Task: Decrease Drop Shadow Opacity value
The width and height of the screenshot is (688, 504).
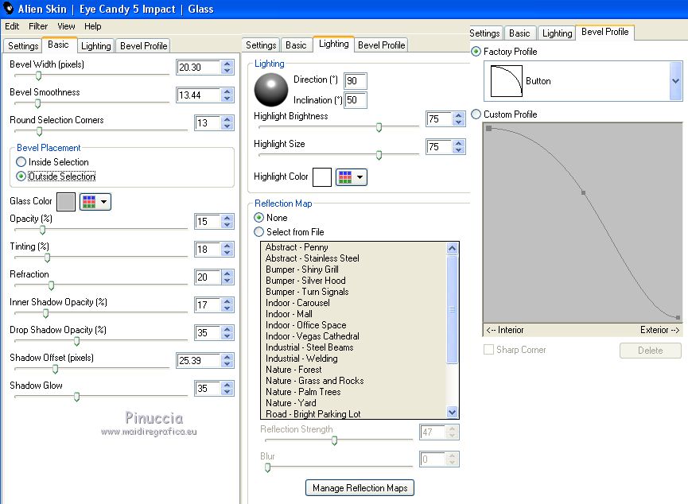Action: (227, 336)
